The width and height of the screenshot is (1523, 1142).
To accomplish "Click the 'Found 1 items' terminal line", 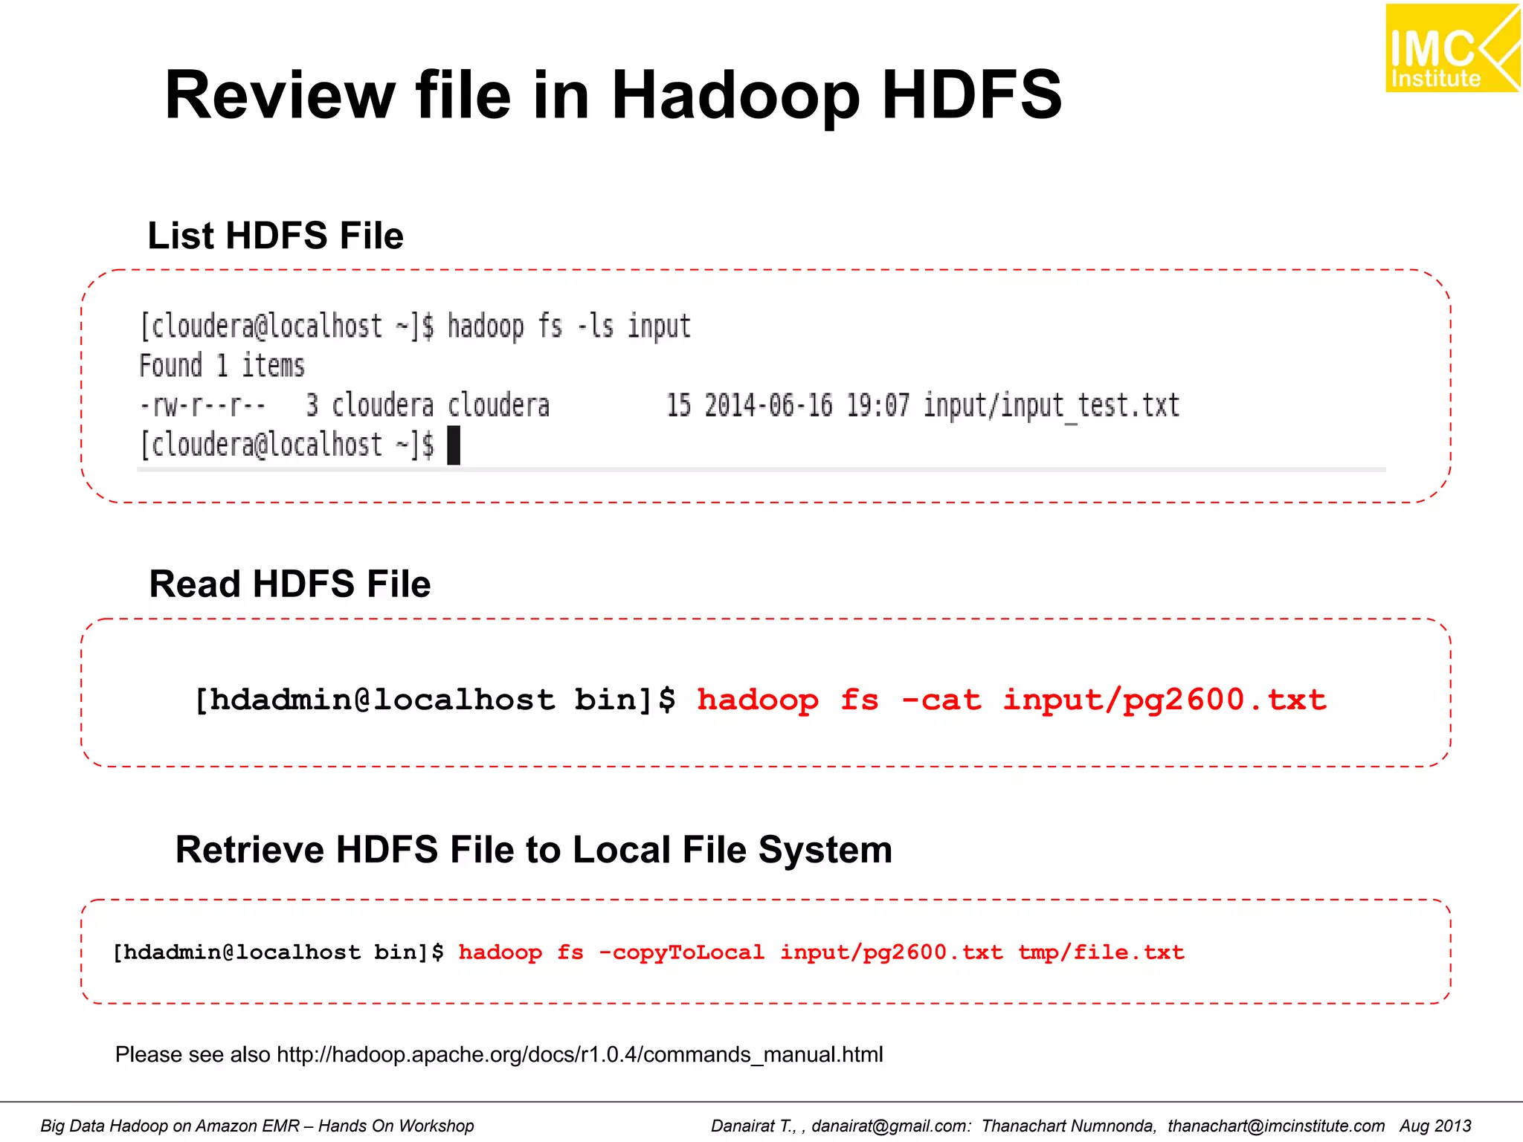I will coord(222,366).
